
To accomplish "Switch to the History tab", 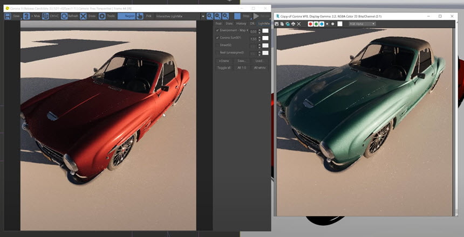I will 241,23.
